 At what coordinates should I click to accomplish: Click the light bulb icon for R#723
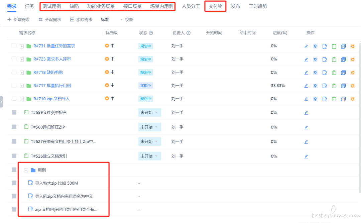click(x=315, y=60)
